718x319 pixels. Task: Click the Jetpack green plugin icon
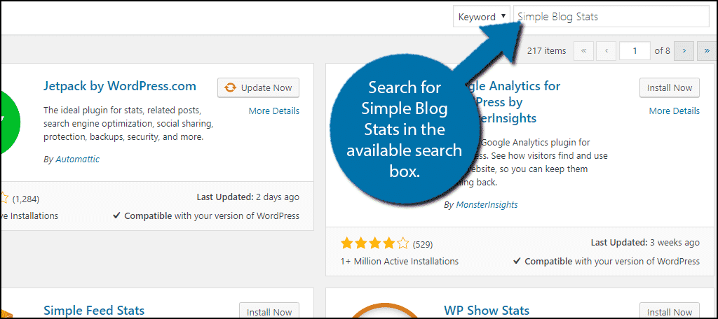11,122
